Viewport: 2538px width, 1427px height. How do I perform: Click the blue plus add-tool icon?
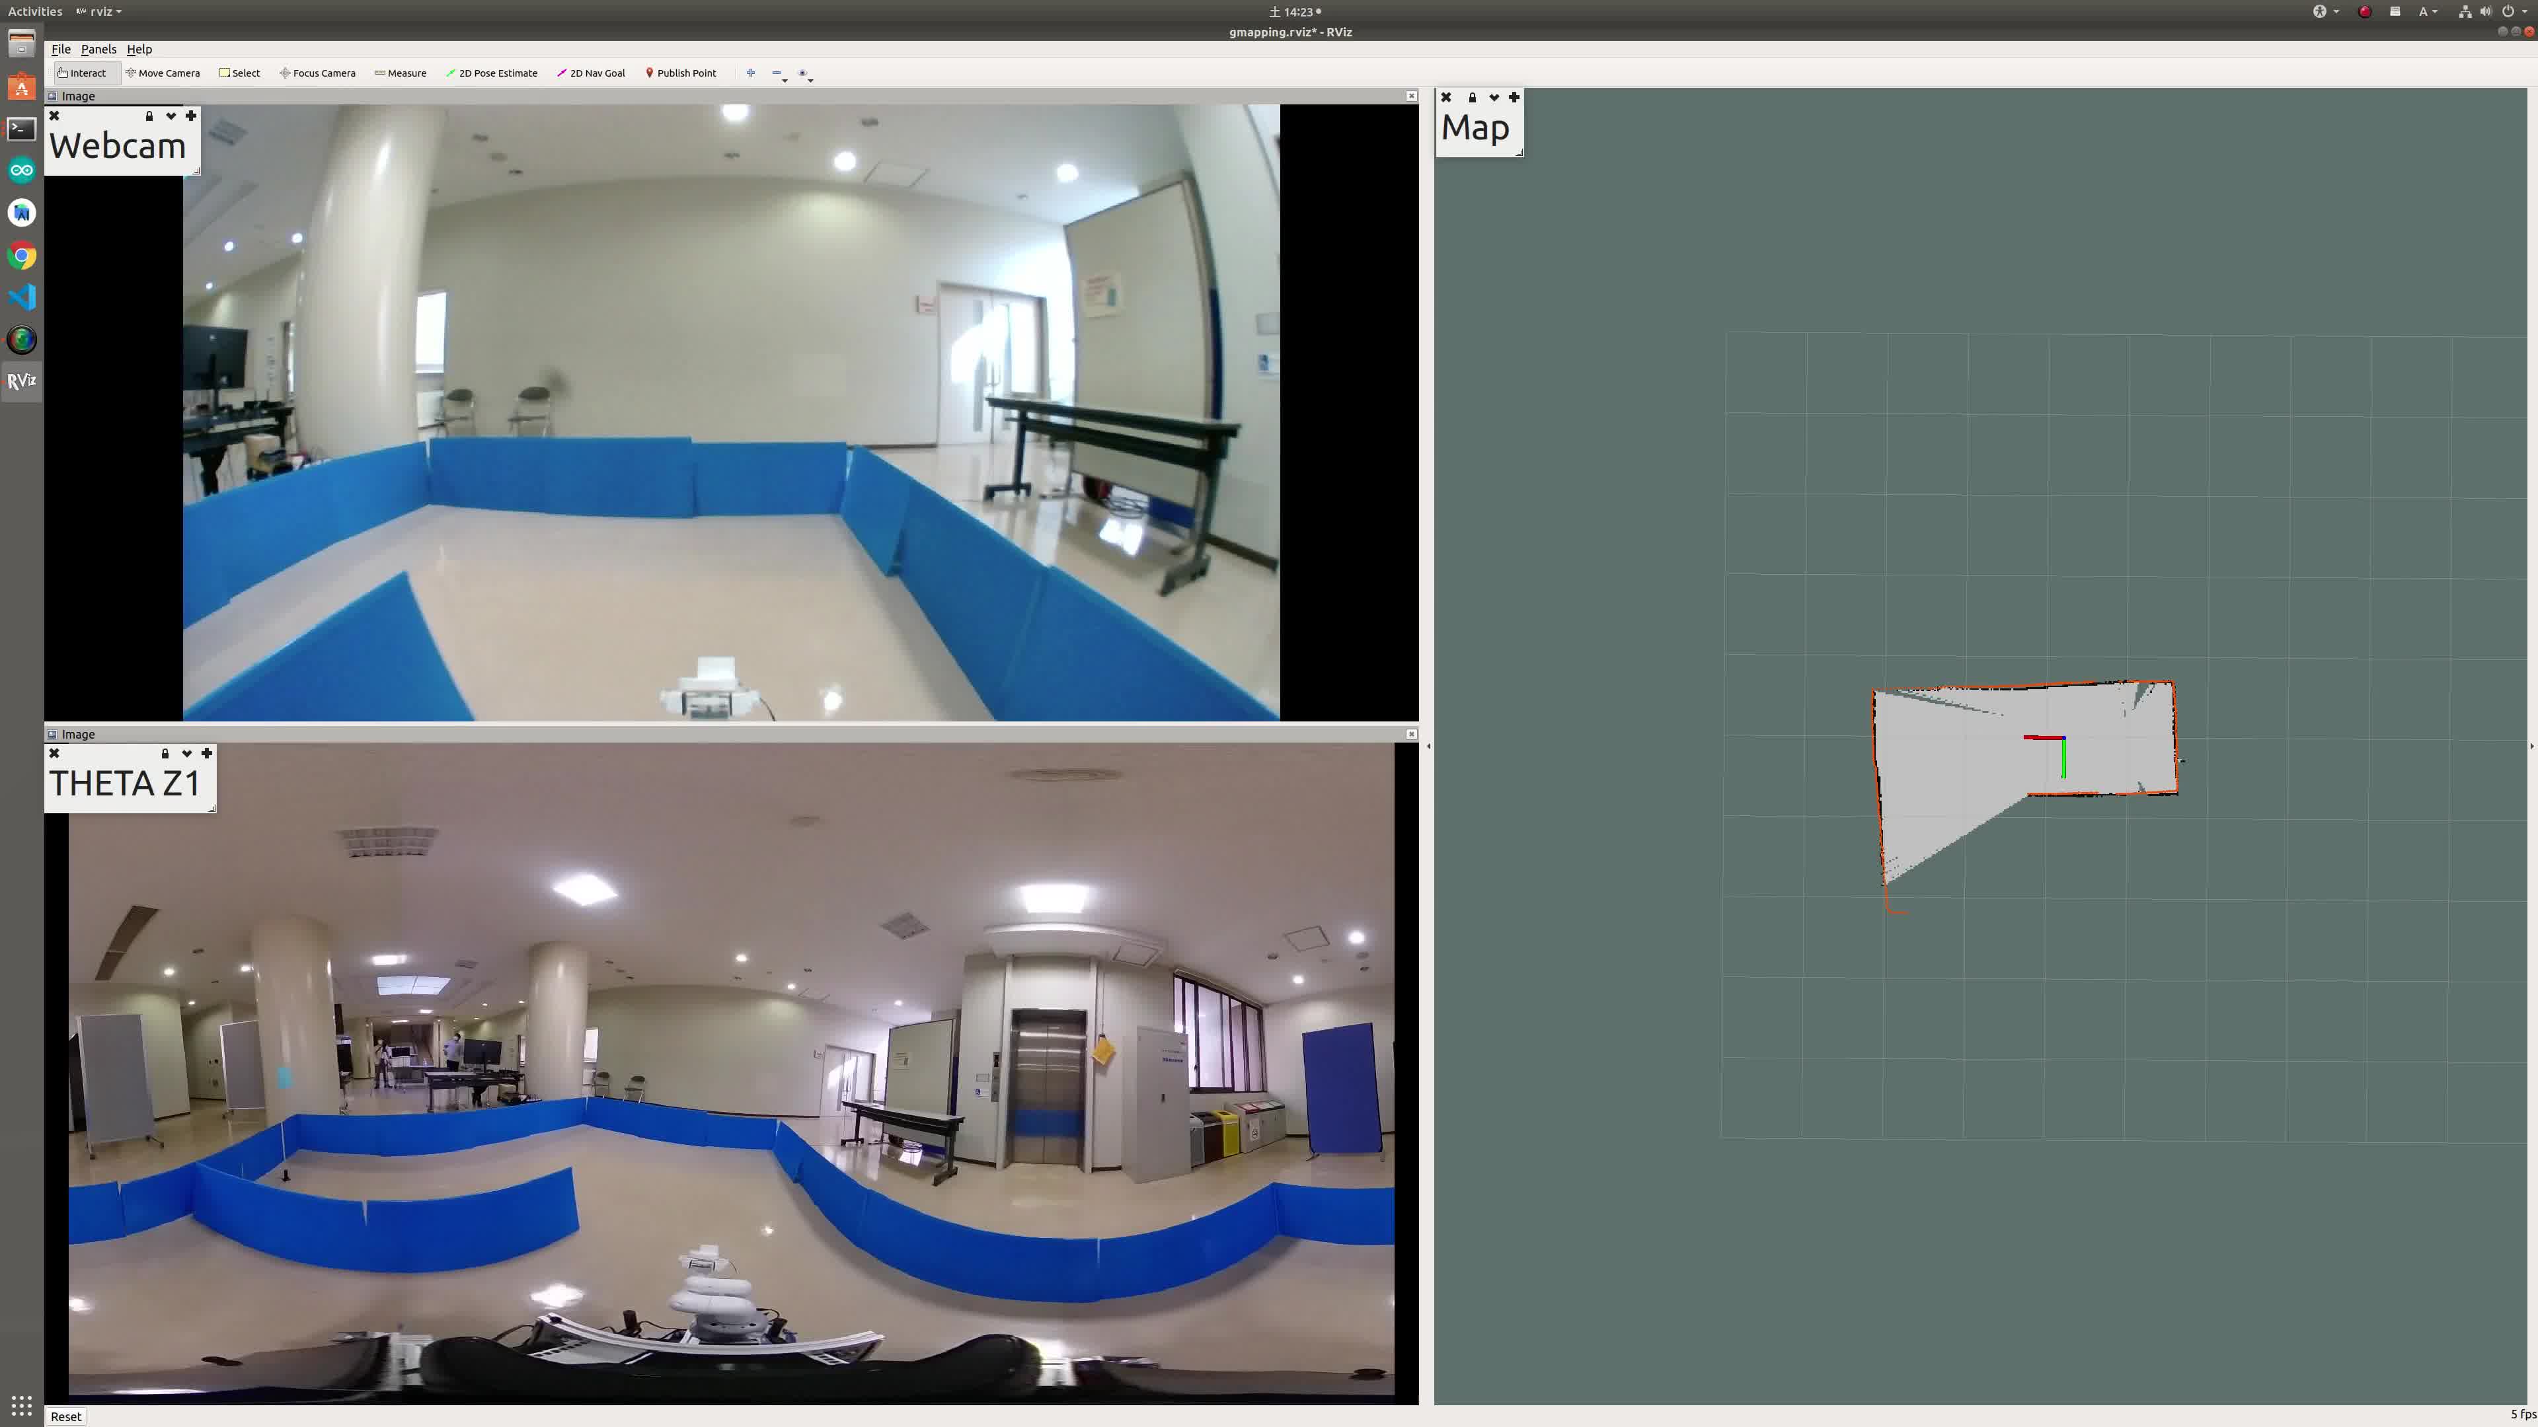[x=751, y=73]
